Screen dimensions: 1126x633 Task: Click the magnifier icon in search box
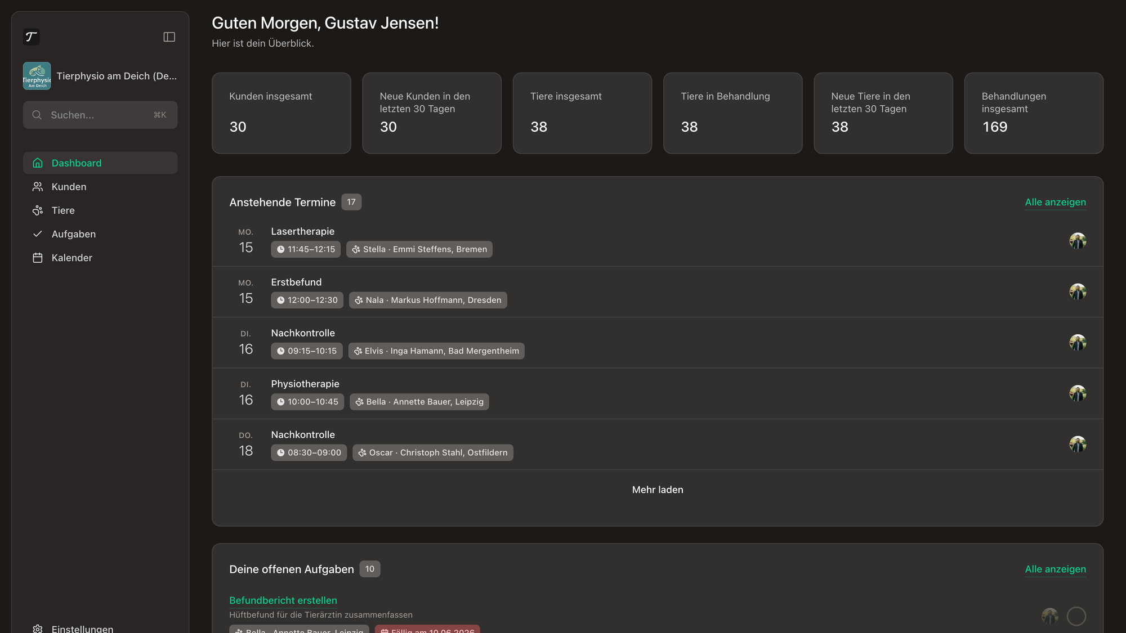37,115
